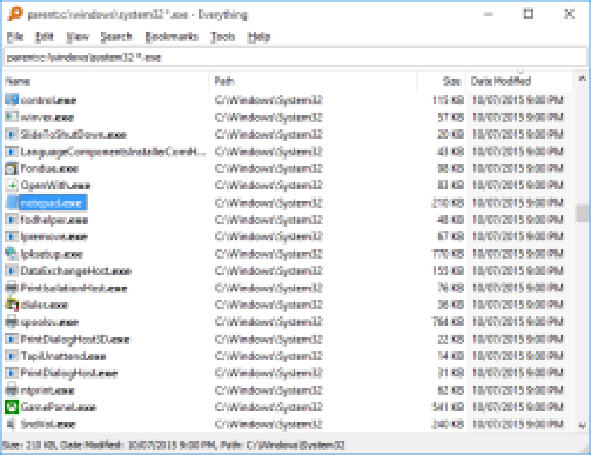The image size is (591, 455).
Task: Click the PrintDialogHost.exe file icon
Action: click(x=12, y=373)
